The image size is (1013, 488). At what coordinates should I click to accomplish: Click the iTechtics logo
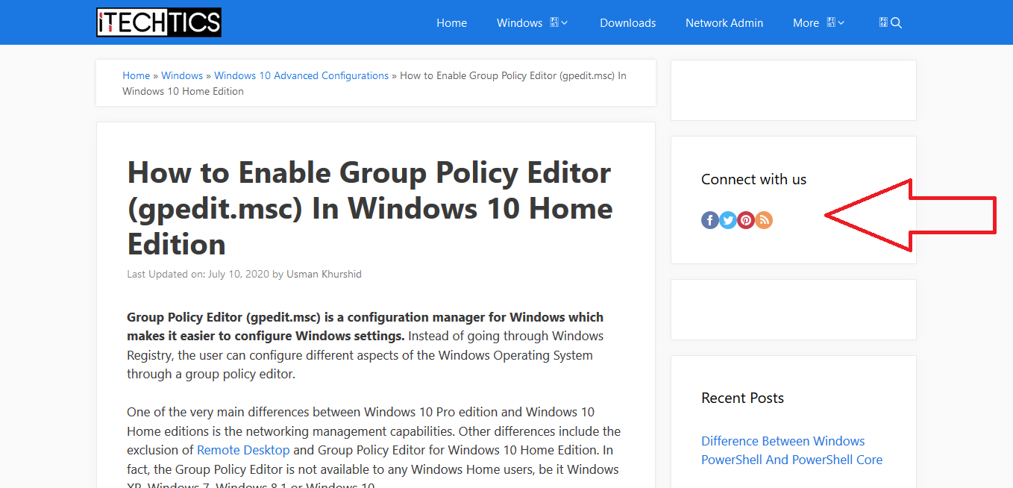159,22
